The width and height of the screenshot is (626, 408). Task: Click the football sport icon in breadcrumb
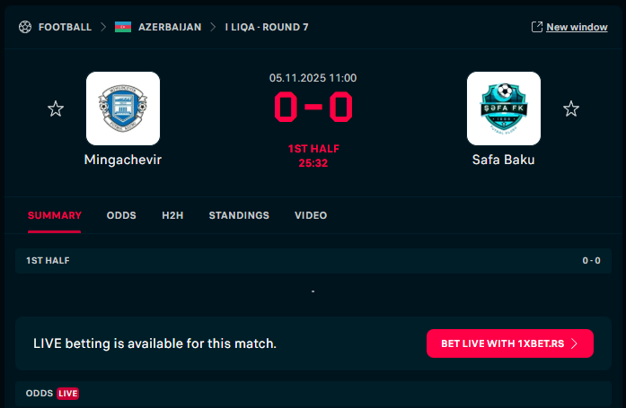tap(25, 27)
